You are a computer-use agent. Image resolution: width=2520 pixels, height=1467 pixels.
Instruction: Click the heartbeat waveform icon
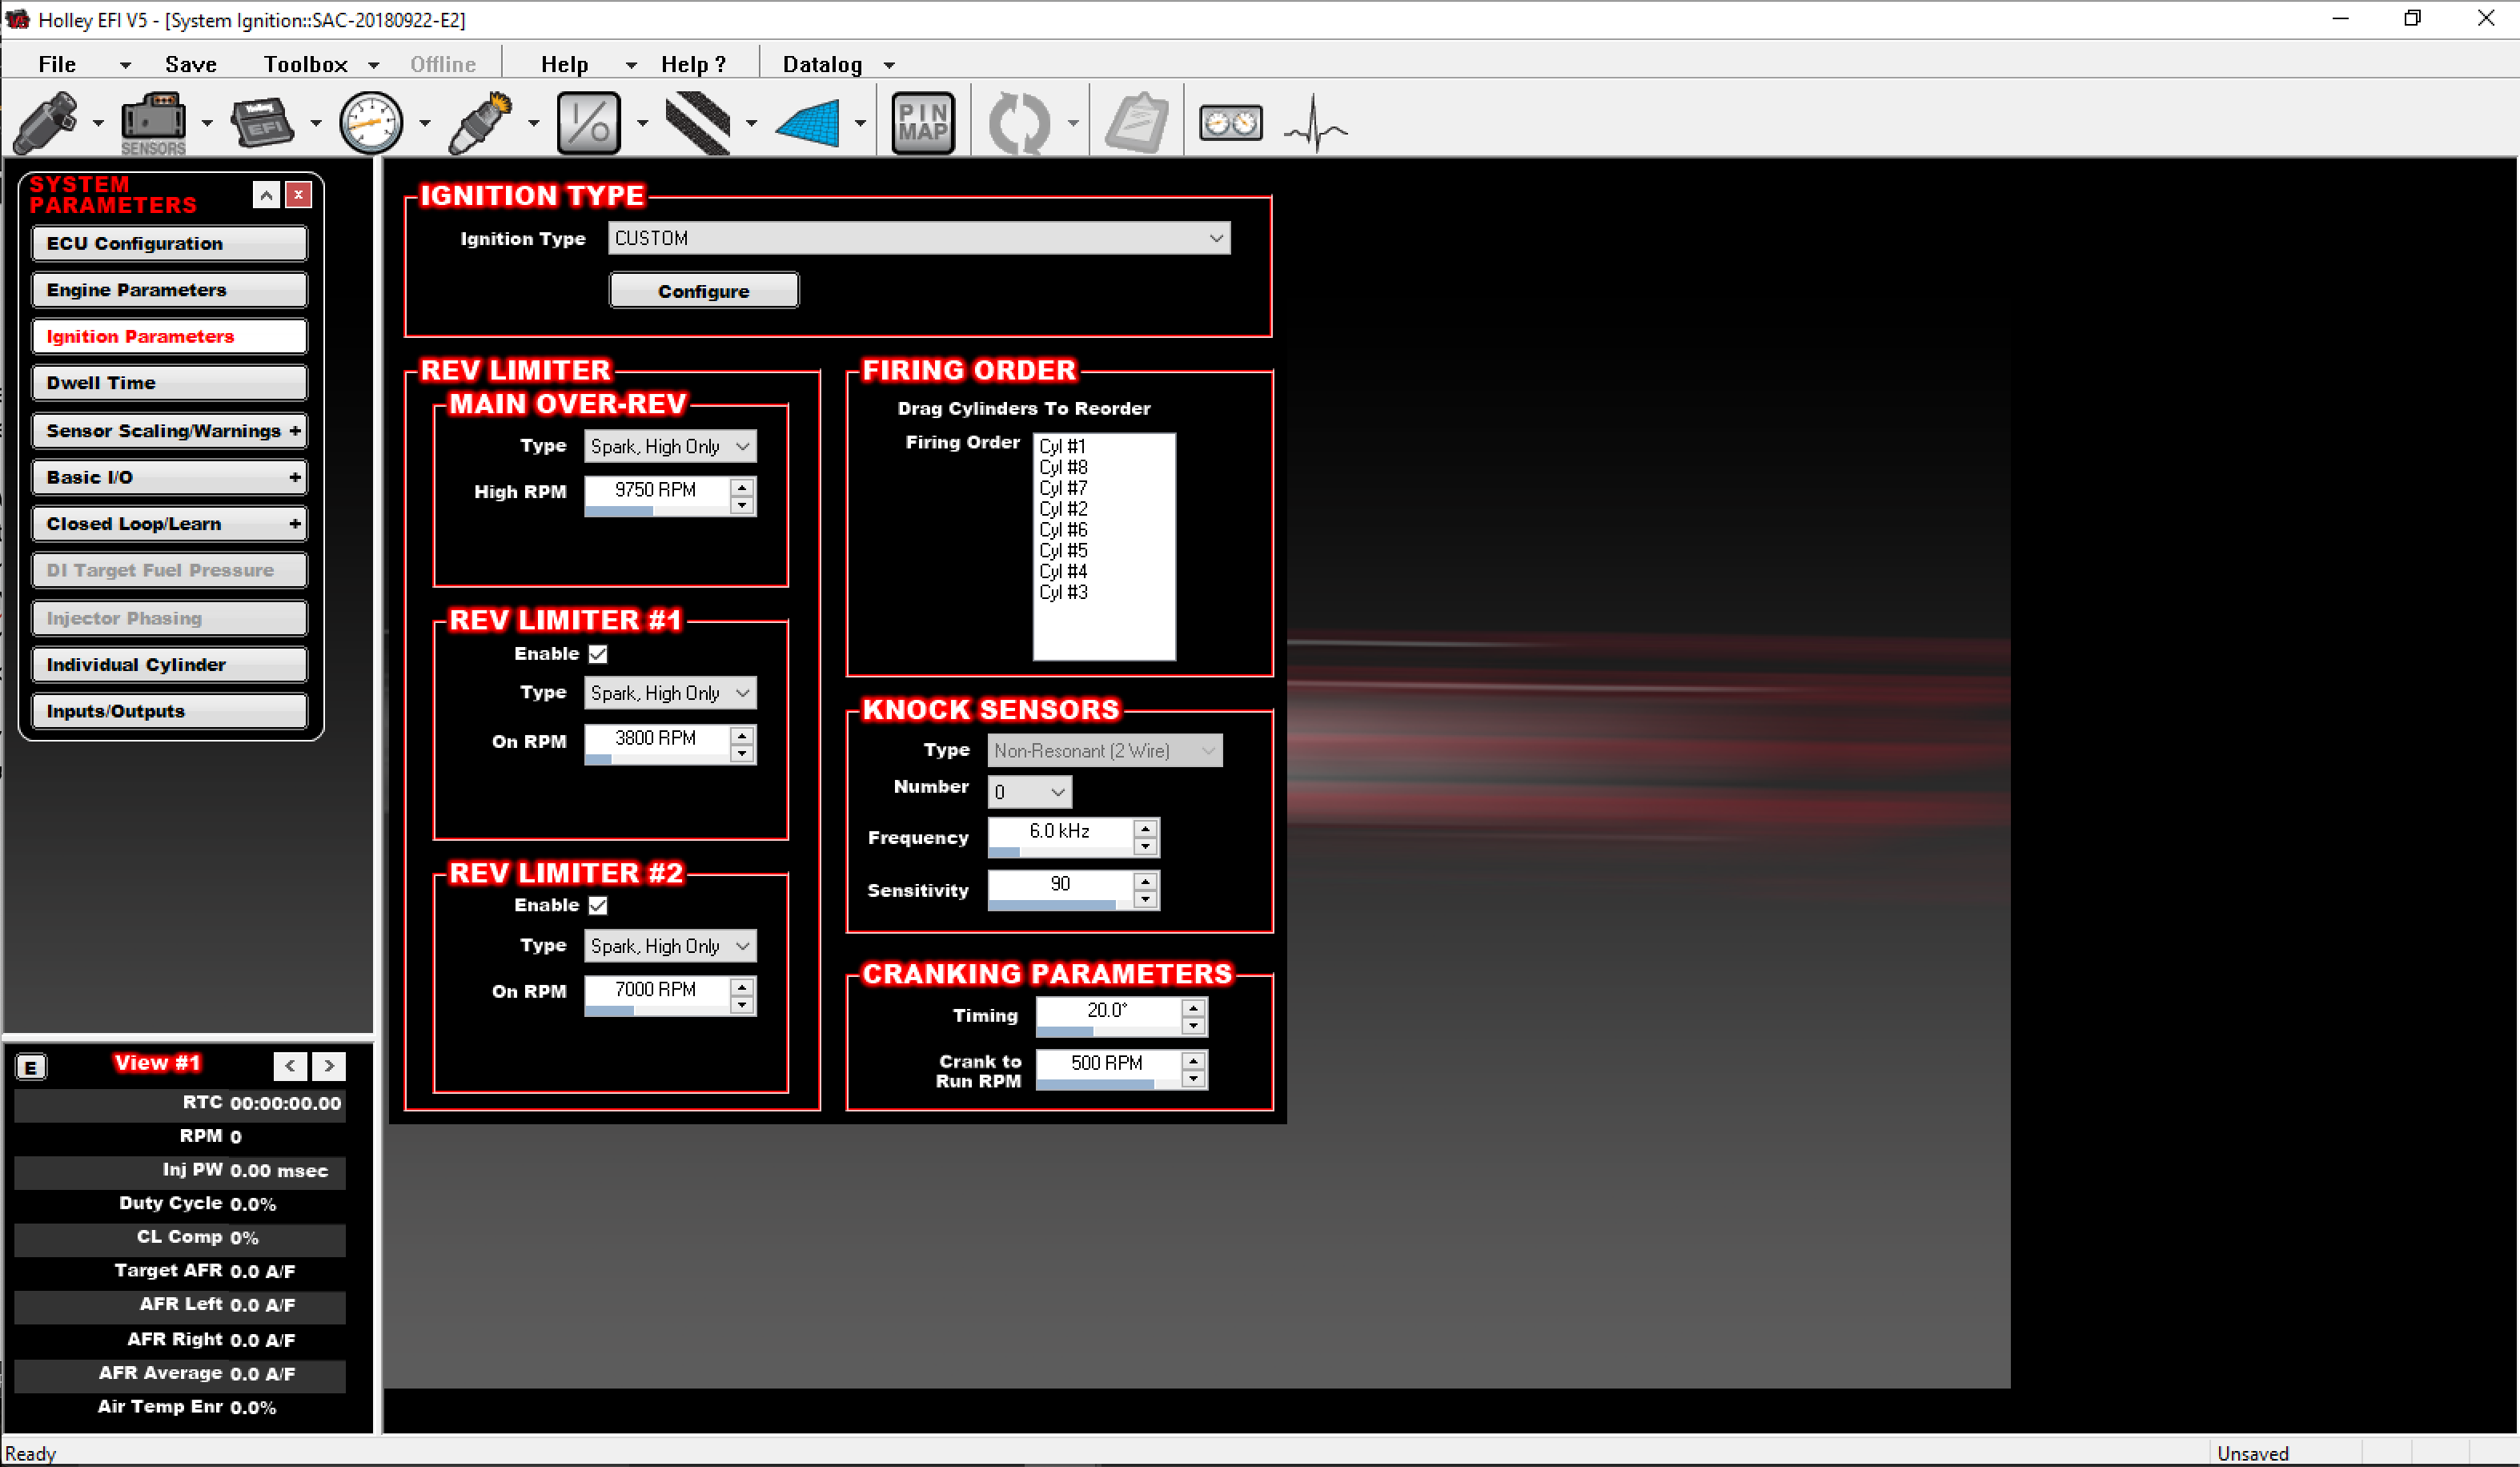coord(1316,123)
